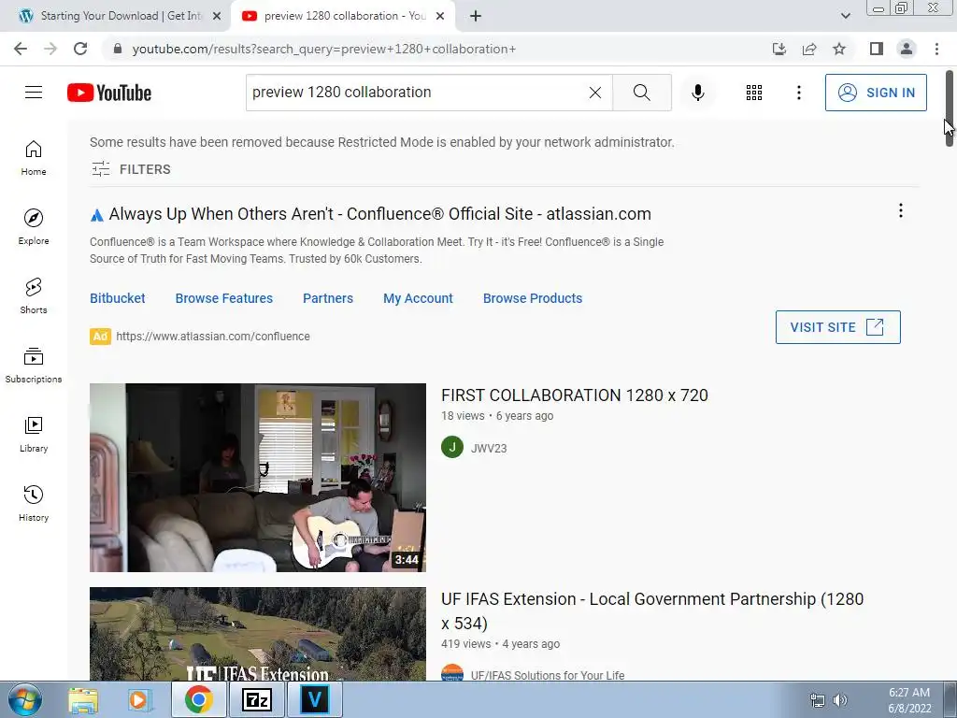Open the Chrome three-dot menu
Image resolution: width=957 pixels, height=718 pixels.
936,49
